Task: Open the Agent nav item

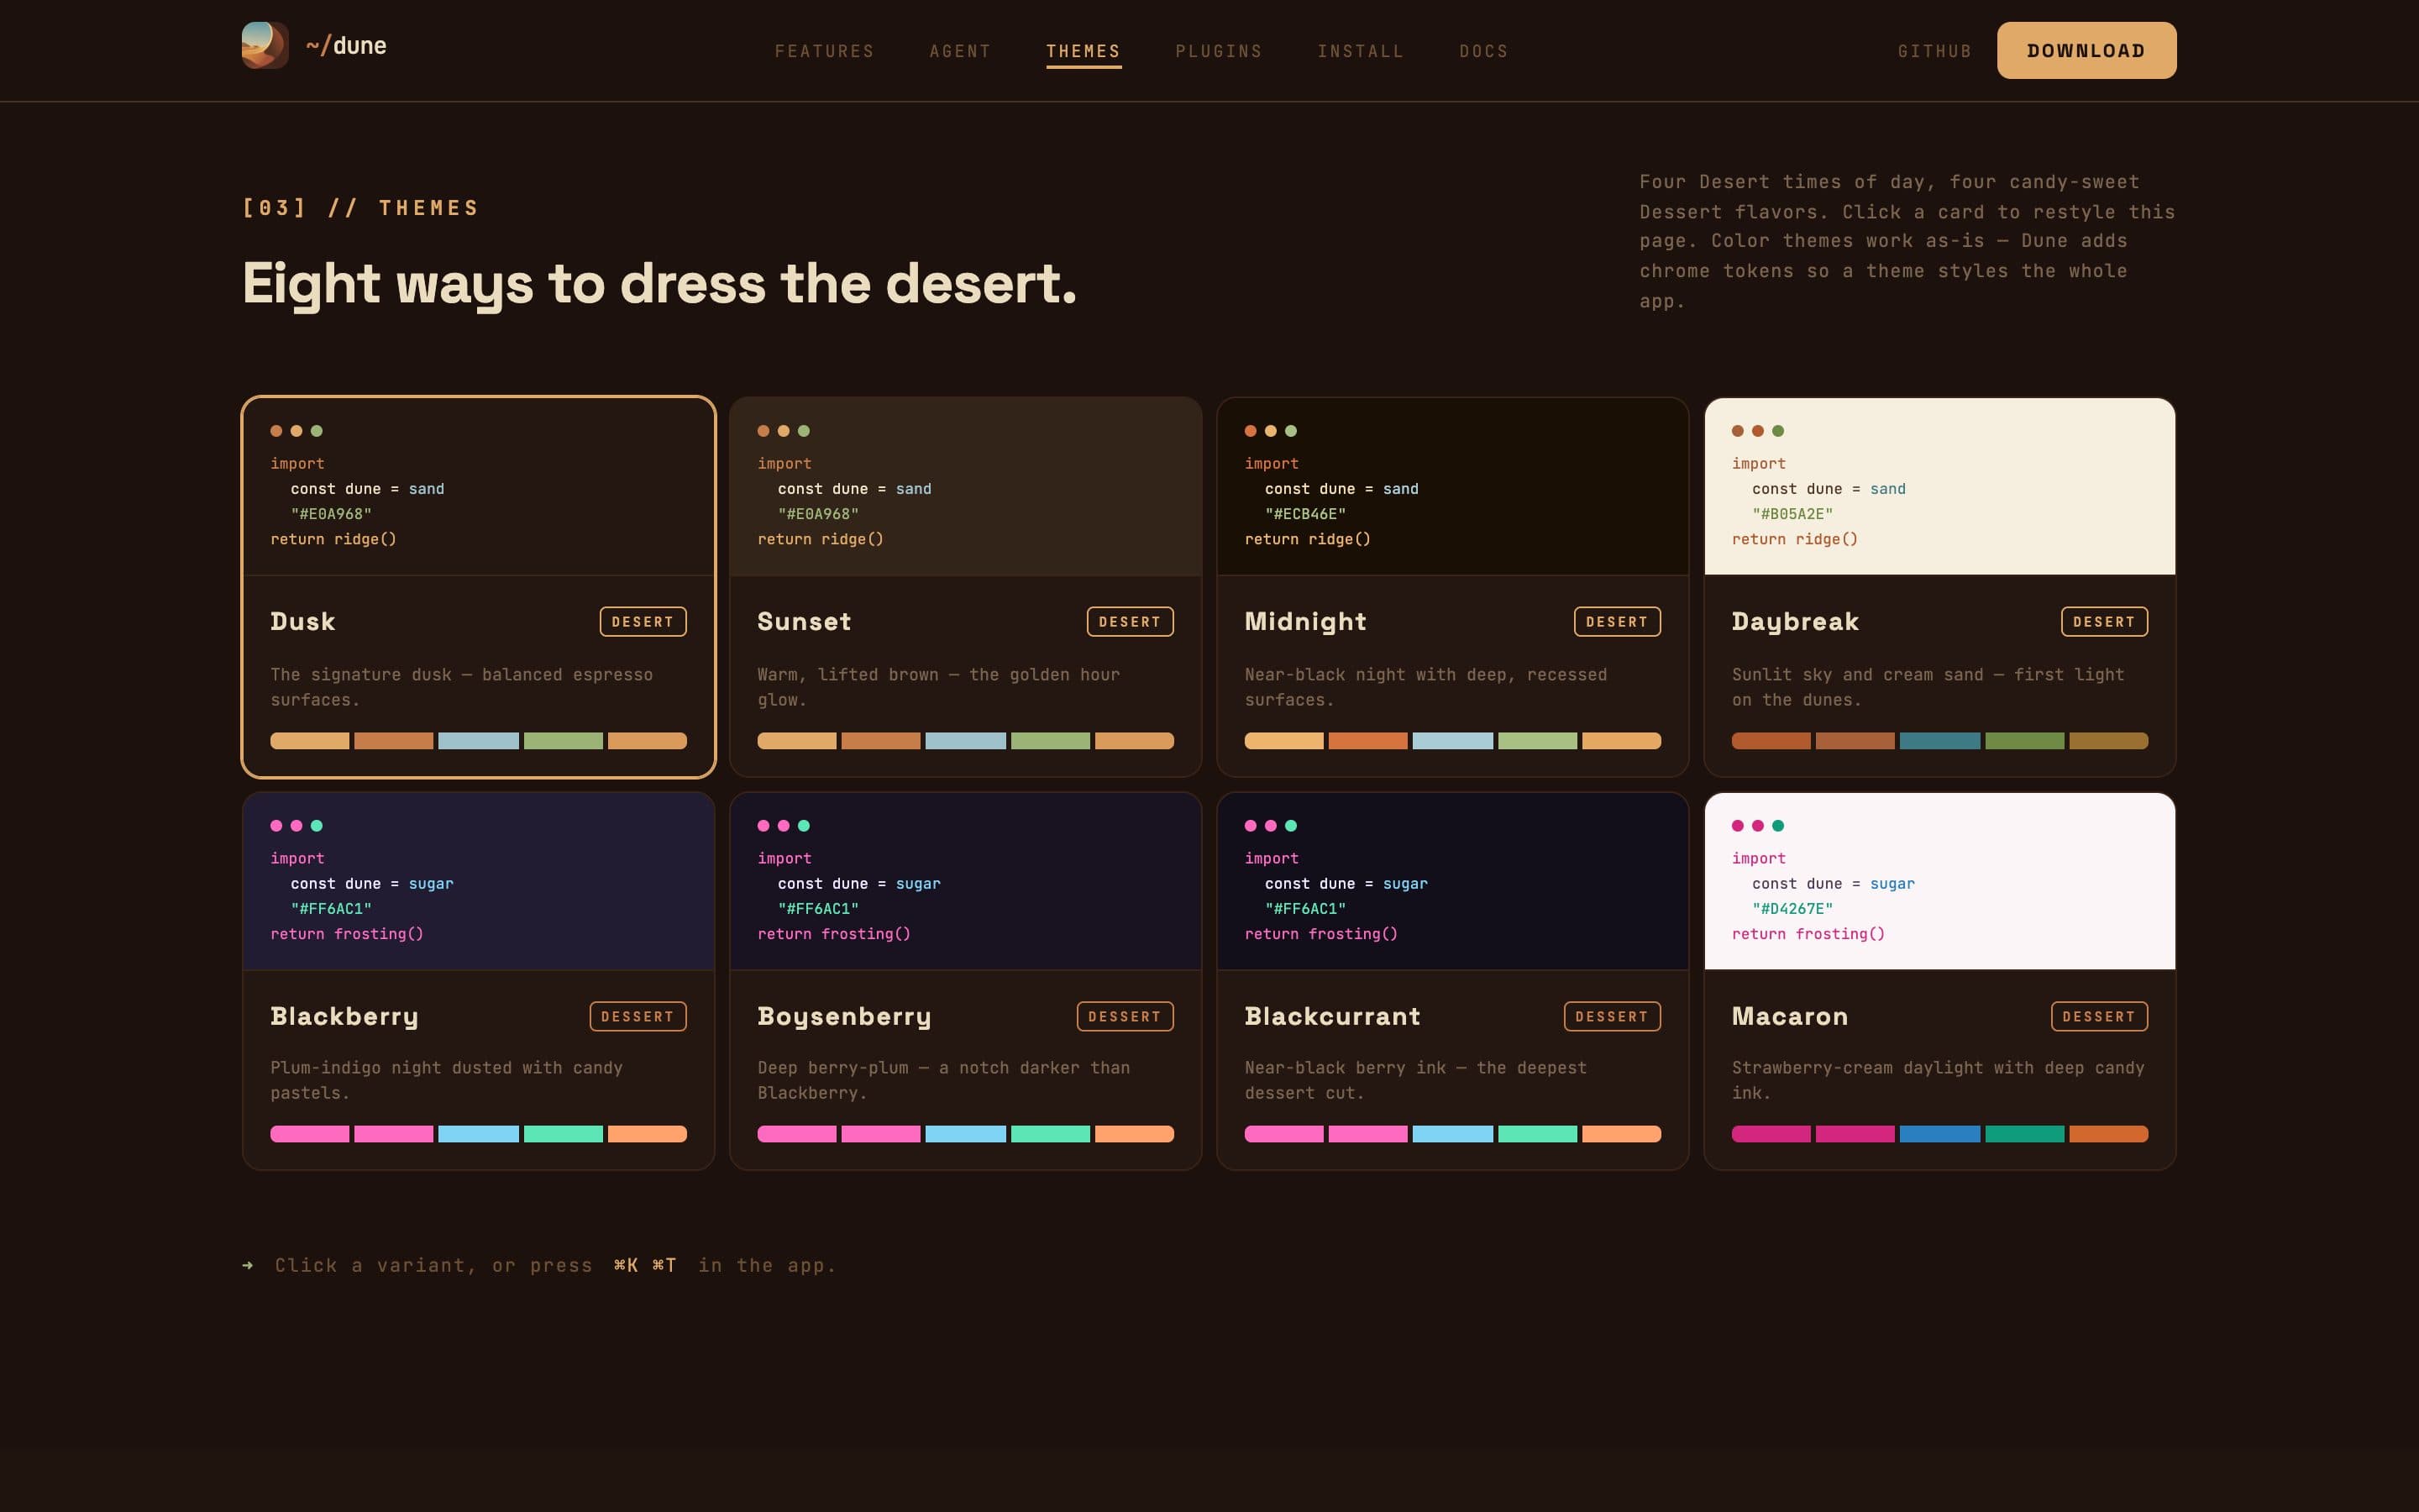Action: [959, 51]
